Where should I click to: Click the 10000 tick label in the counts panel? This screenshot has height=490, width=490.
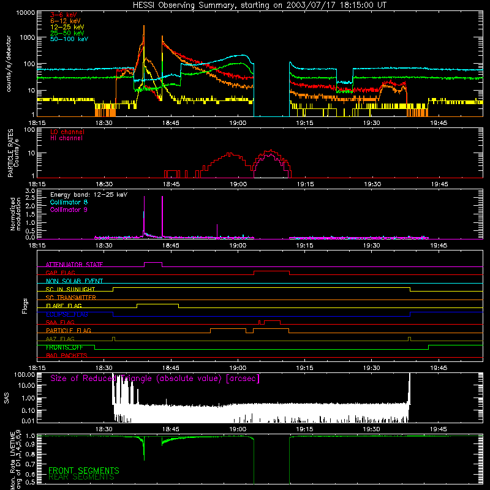click(25, 13)
